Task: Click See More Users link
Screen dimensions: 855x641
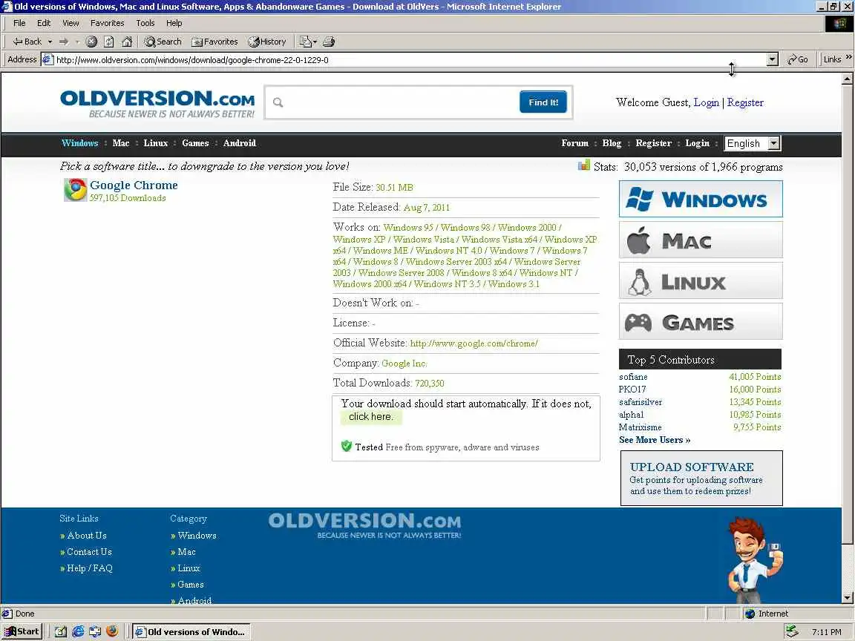Action: 655,440
